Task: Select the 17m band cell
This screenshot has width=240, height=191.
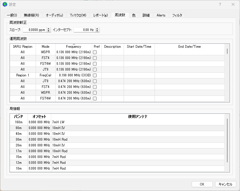Action: pyautogui.click(x=19, y=151)
